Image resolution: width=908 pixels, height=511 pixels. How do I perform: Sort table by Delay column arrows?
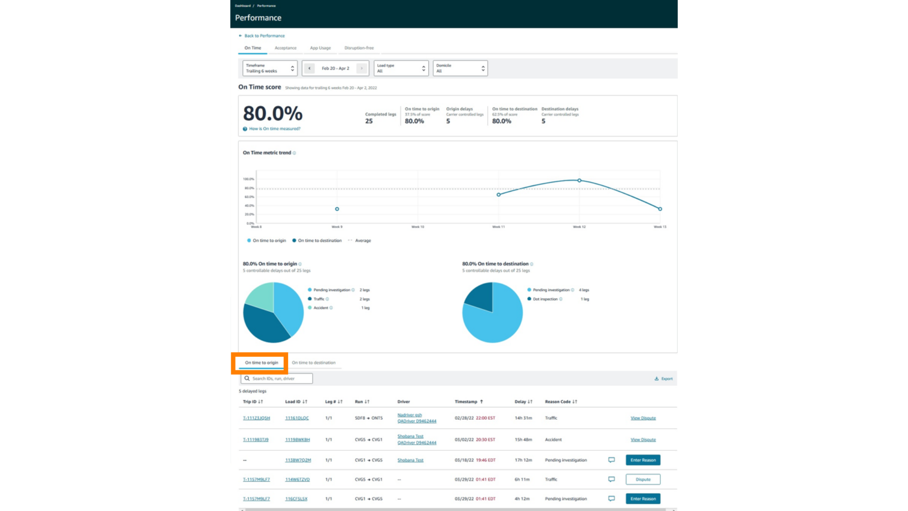[530, 402]
